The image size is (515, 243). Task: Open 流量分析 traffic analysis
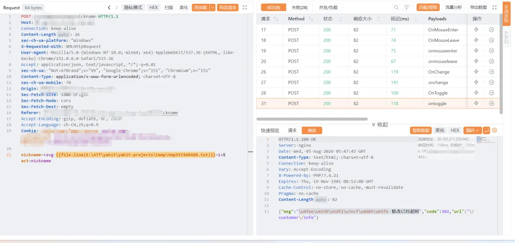[x=453, y=8]
